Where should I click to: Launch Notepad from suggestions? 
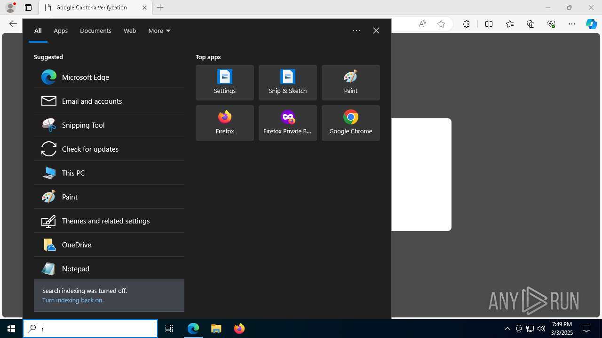click(109, 269)
